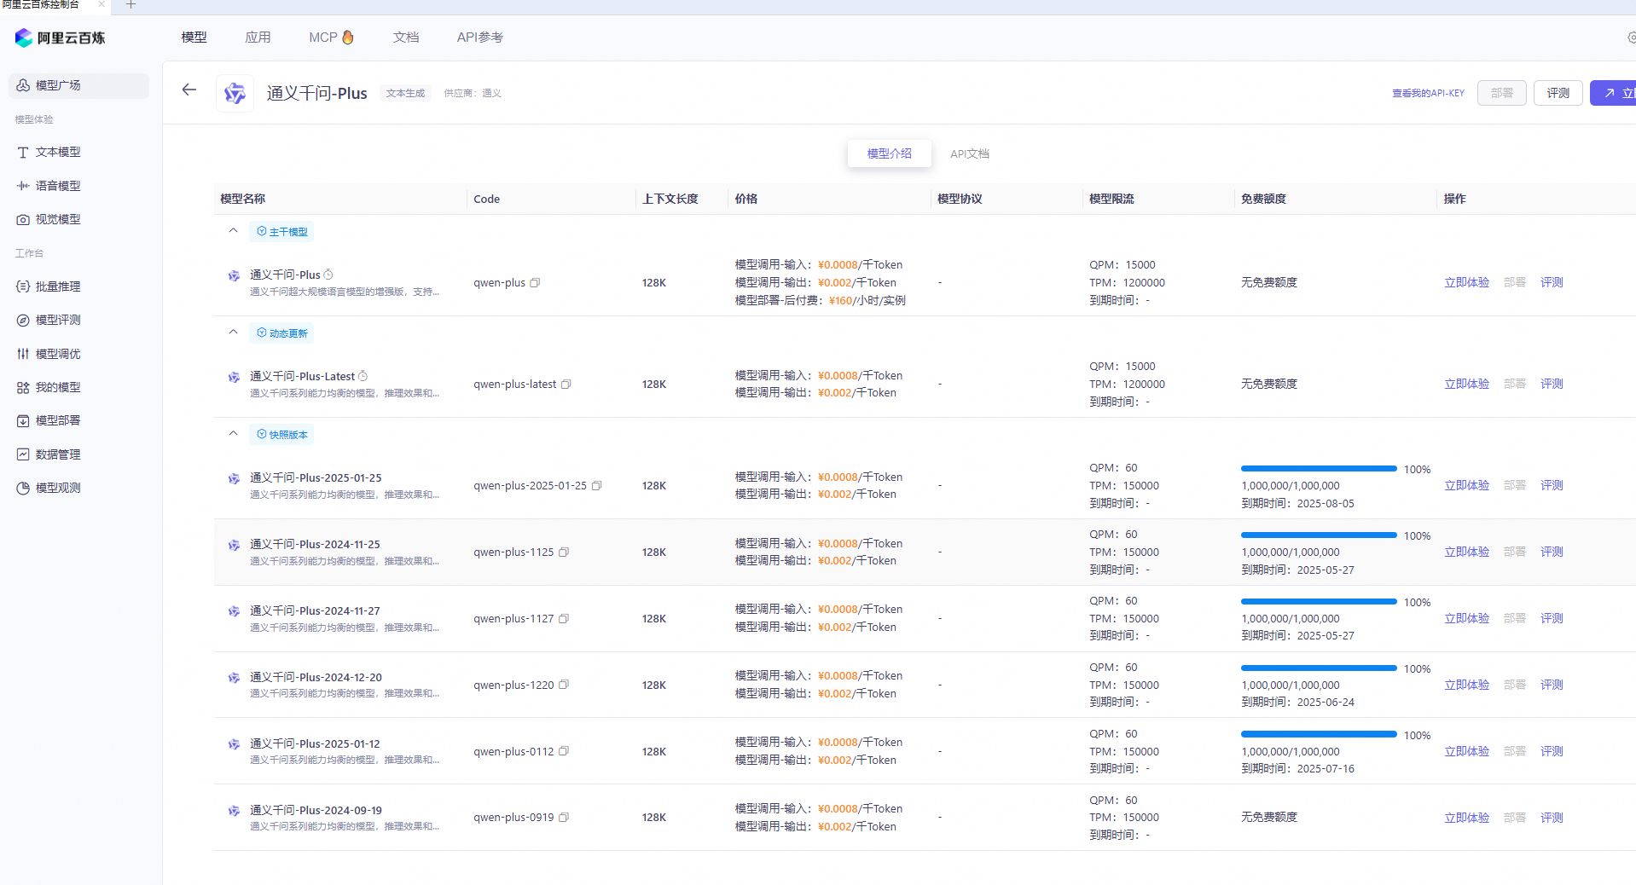
Task: Copy the qwen-plus code
Action: (x=535, y=283)
